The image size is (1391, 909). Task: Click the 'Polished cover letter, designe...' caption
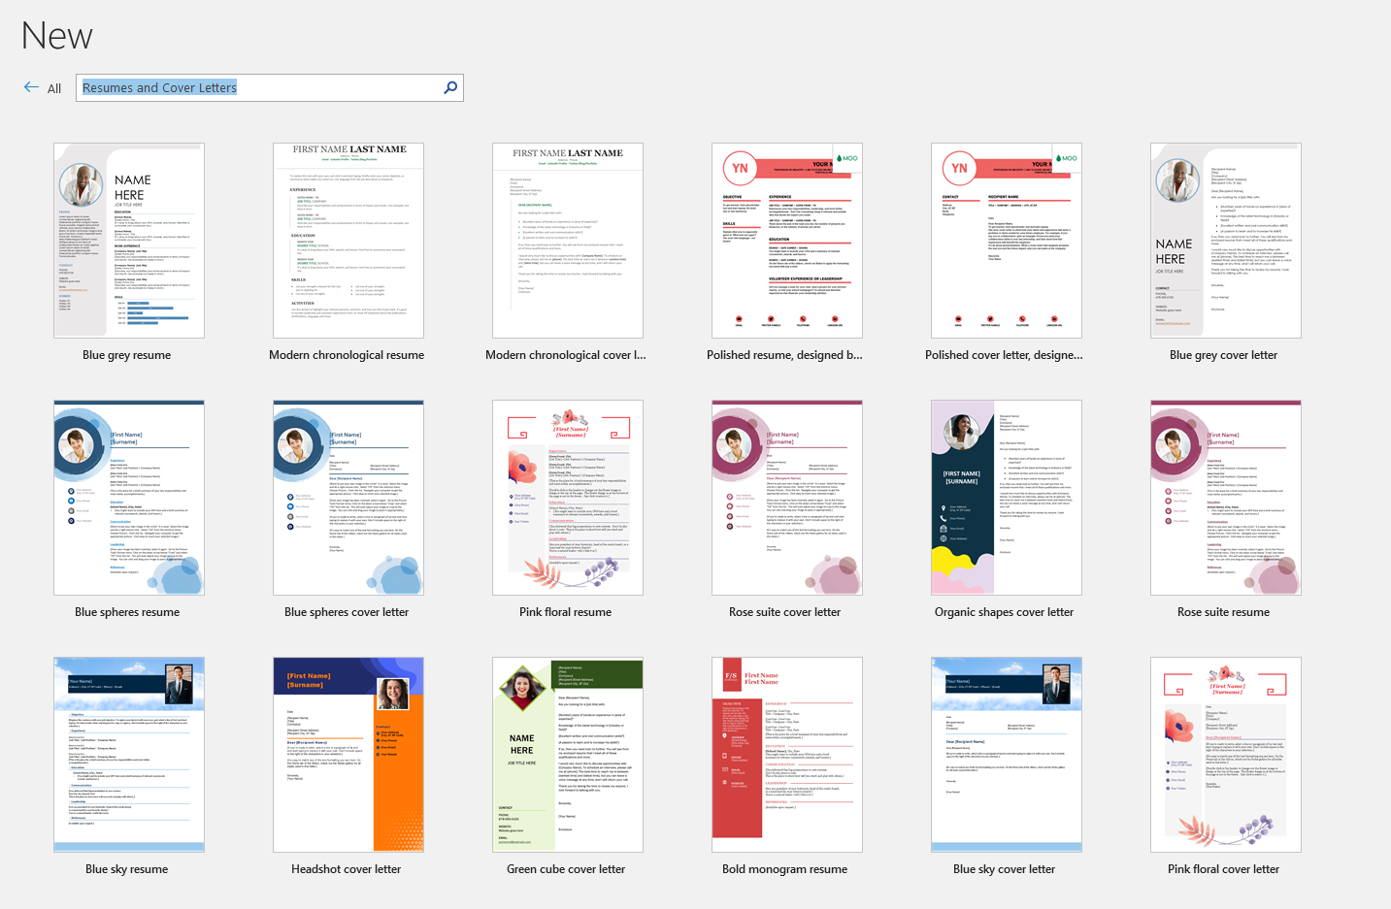(x=1005, y=355)
